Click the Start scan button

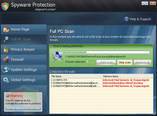106,62
